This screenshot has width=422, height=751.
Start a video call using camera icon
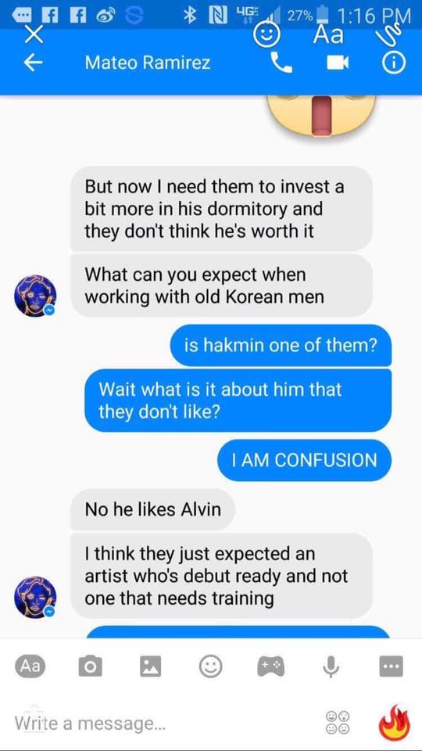[x=338, y=63]
